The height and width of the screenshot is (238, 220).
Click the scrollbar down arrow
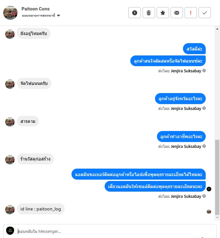coord(217,218)
